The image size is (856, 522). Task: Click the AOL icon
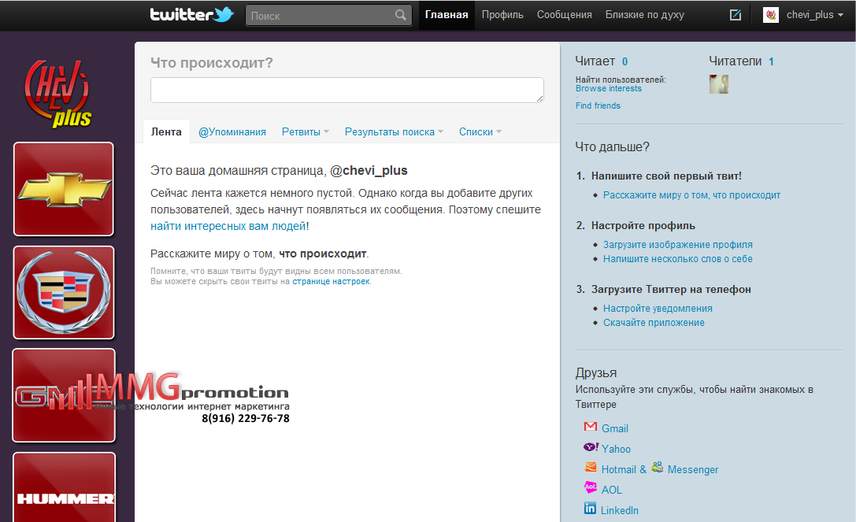coord(591,487)
